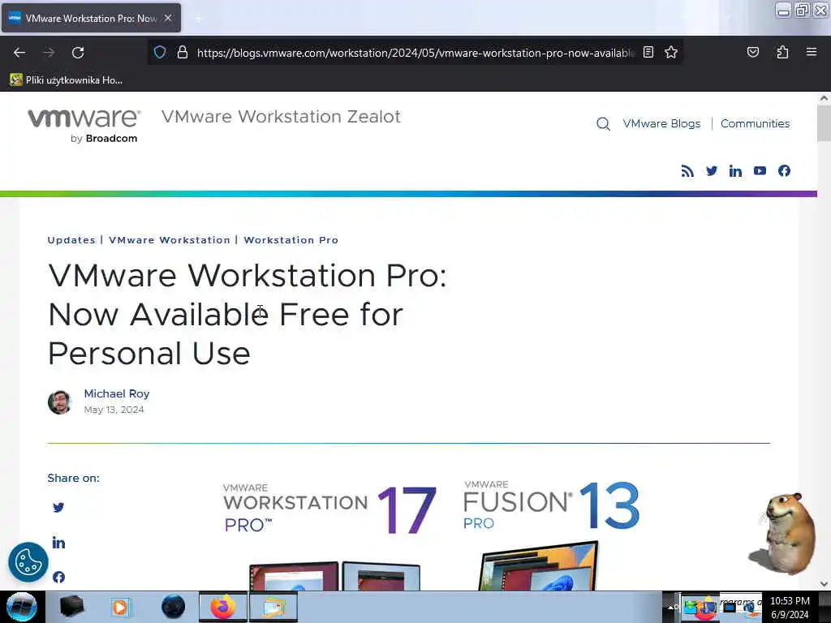Switch to Firefox in the taskbar

point(223,607)
